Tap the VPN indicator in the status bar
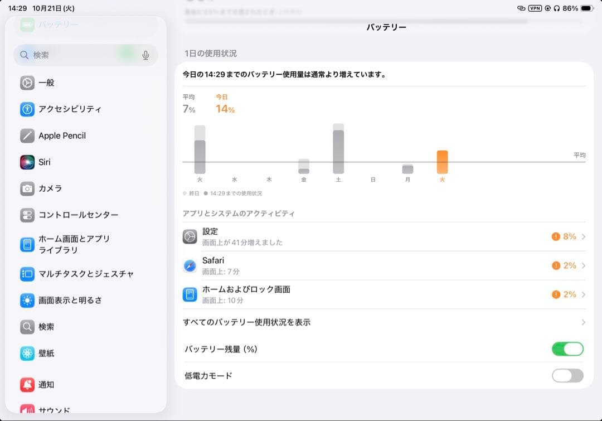The image size is (602, 421). coord(535,8)
